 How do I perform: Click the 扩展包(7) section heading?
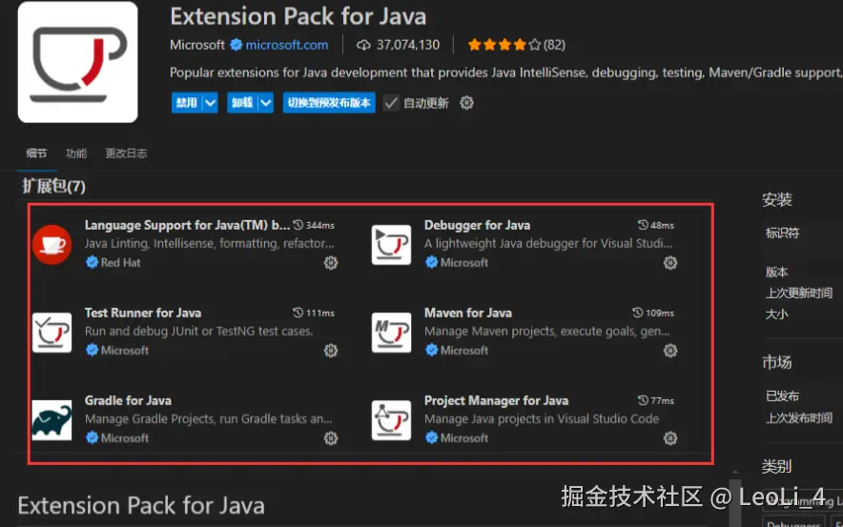(x=53, y=187)
